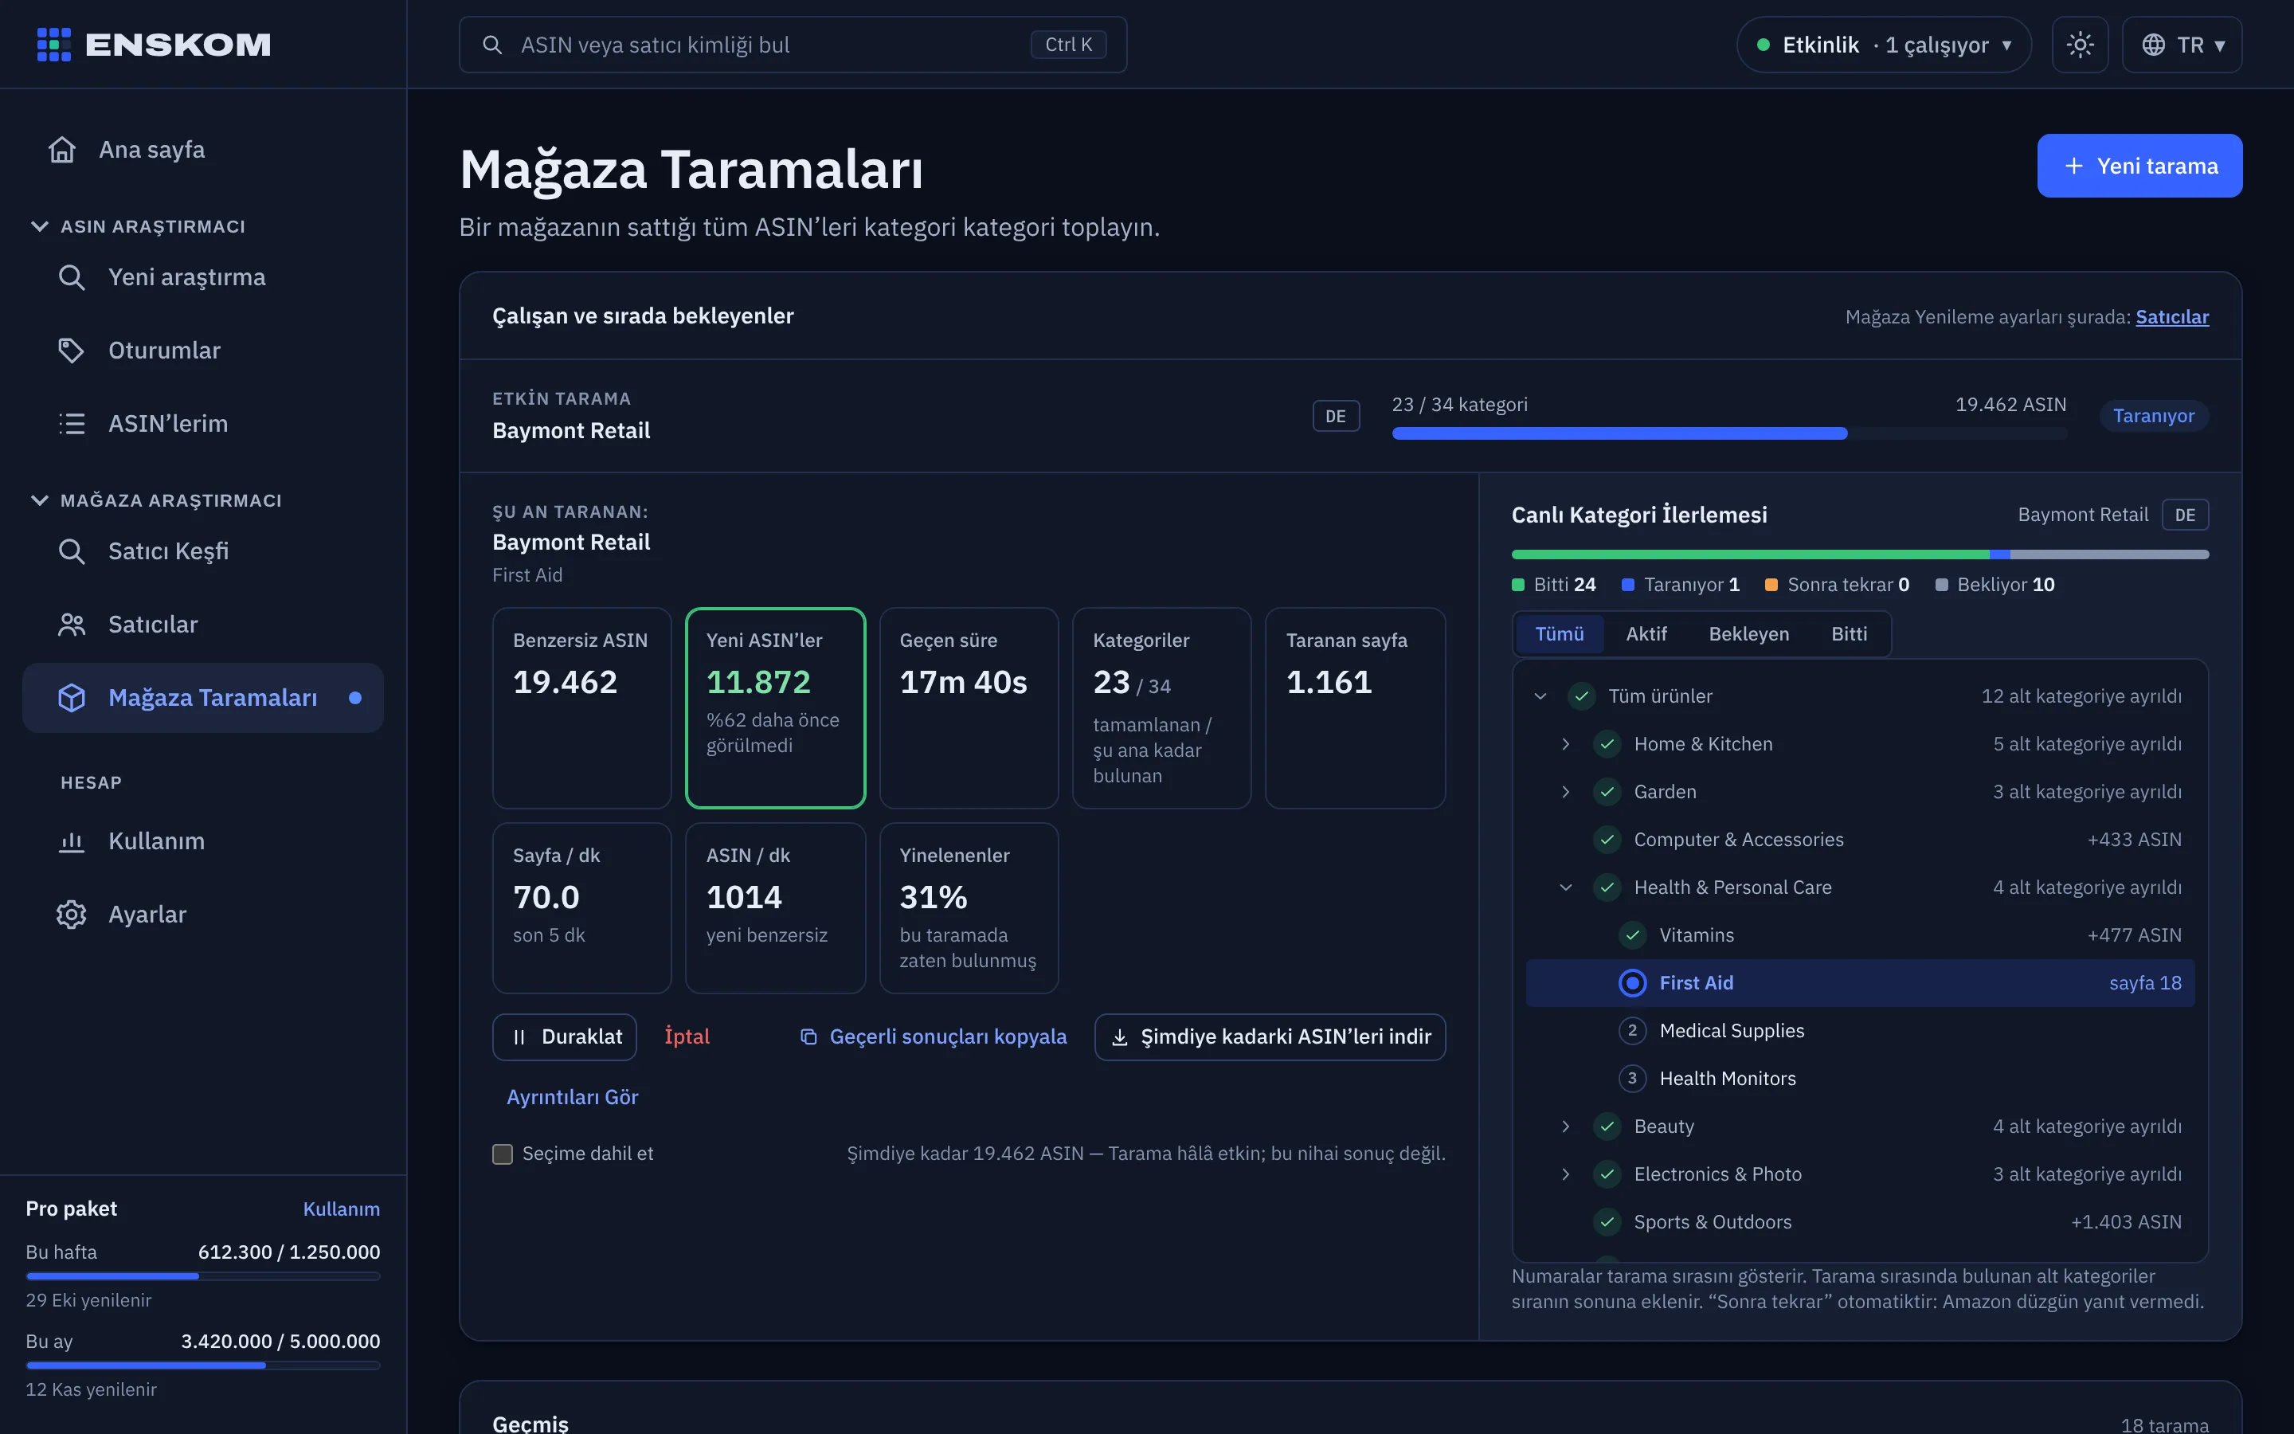
Task: Switch to the Bitti filter tab
Action: 1849,633
